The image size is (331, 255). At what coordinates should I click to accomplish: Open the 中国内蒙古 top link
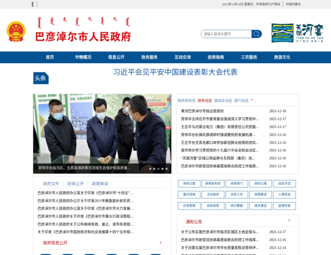293,4
